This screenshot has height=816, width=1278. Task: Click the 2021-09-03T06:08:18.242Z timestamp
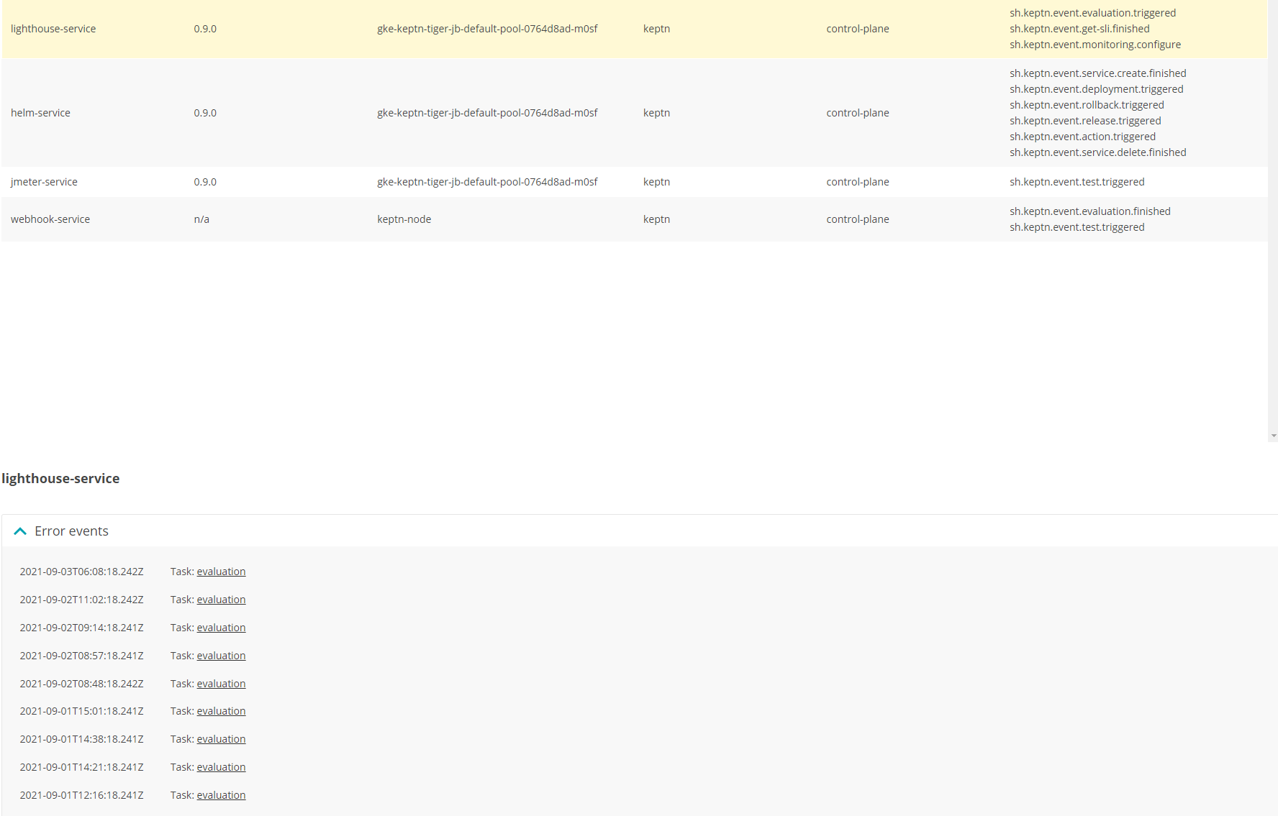tap(81, 571)
